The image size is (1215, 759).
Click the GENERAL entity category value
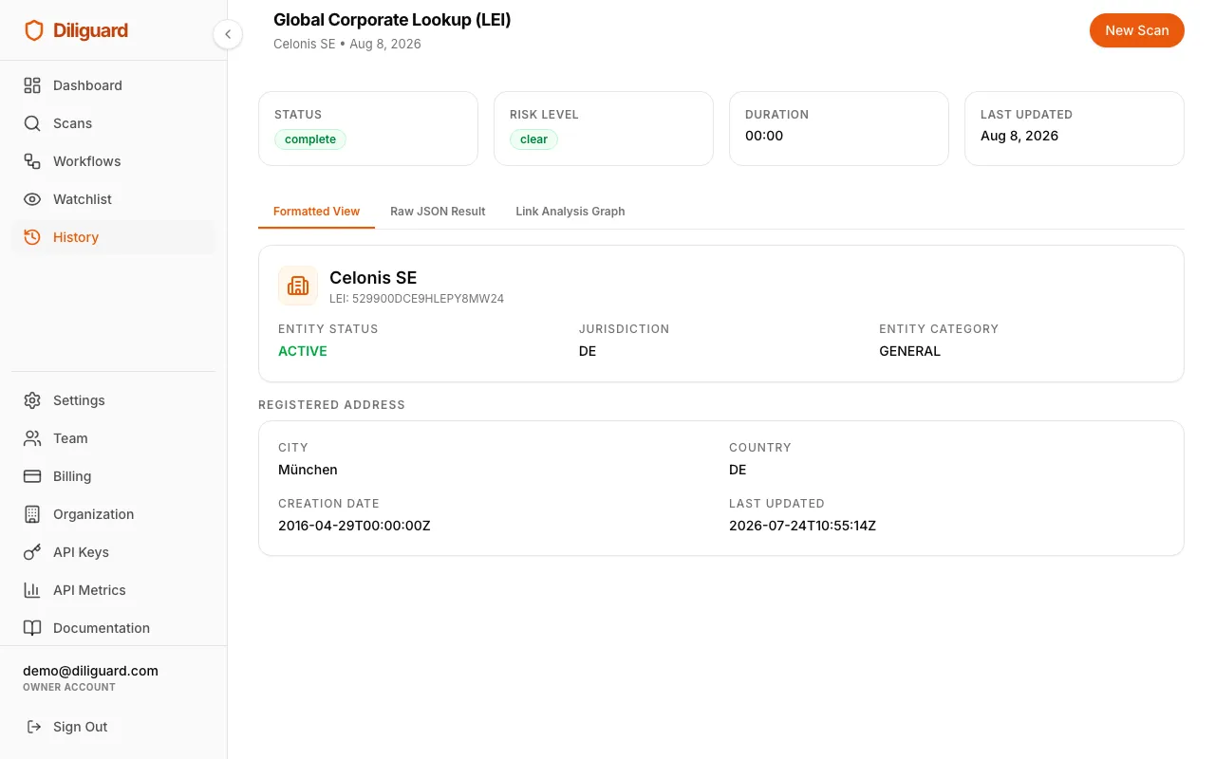coord(909,351)
